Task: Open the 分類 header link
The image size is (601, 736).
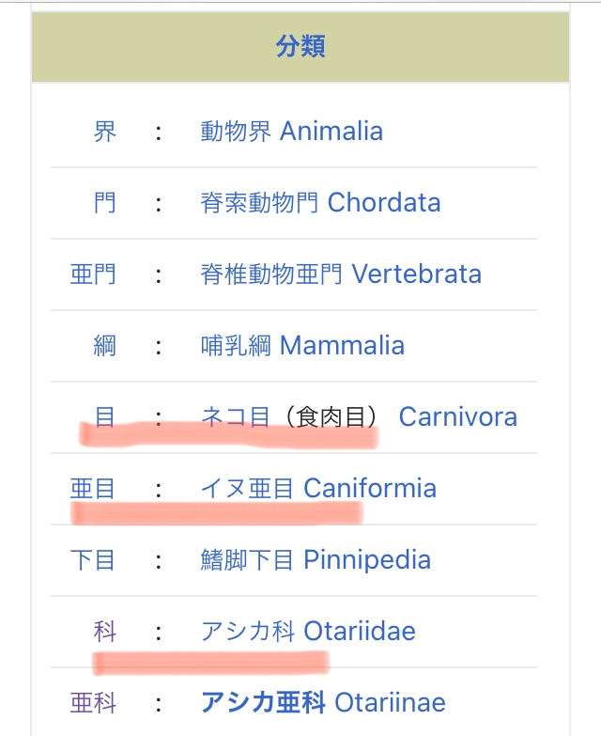Action: (300, 46)
